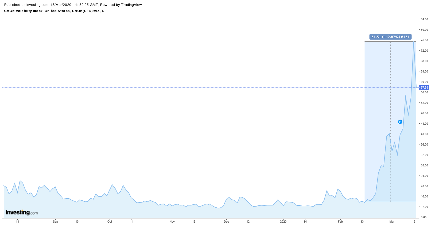Viewport: 431px width, 225px height.
Task: Select the 20.00 price axis label
Action: pos(424,186)
